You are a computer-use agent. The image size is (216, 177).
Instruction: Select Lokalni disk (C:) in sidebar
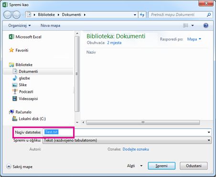29,118
